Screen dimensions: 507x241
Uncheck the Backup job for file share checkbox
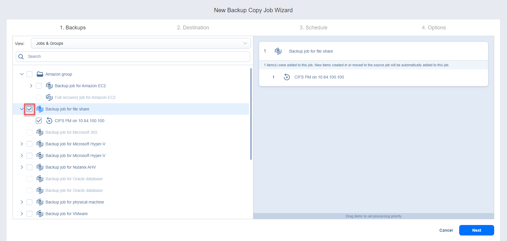click(29, 109)
